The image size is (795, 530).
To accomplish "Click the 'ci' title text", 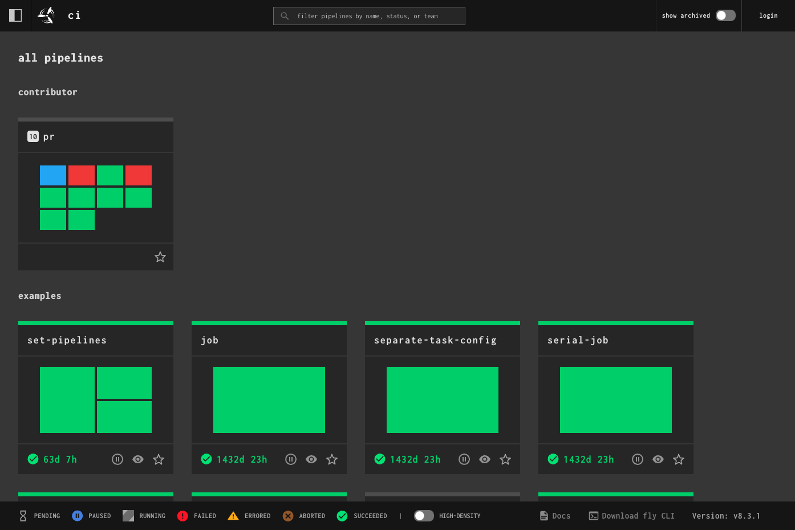I will tap(74, 15).
